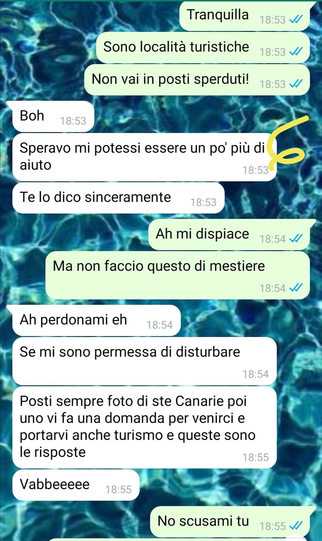Select the 'Boh' received message
322x541 pixels.
(53, 116)
